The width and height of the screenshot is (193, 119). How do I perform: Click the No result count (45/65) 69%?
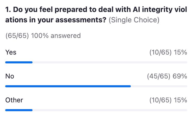[167, 76]
